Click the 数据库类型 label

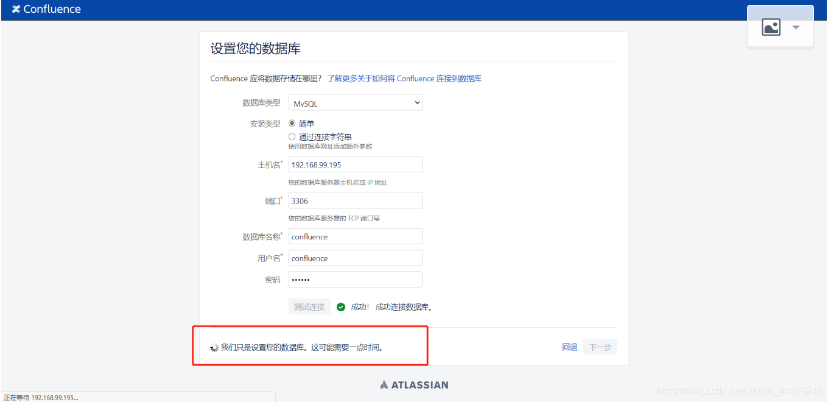tap(262, 102)
